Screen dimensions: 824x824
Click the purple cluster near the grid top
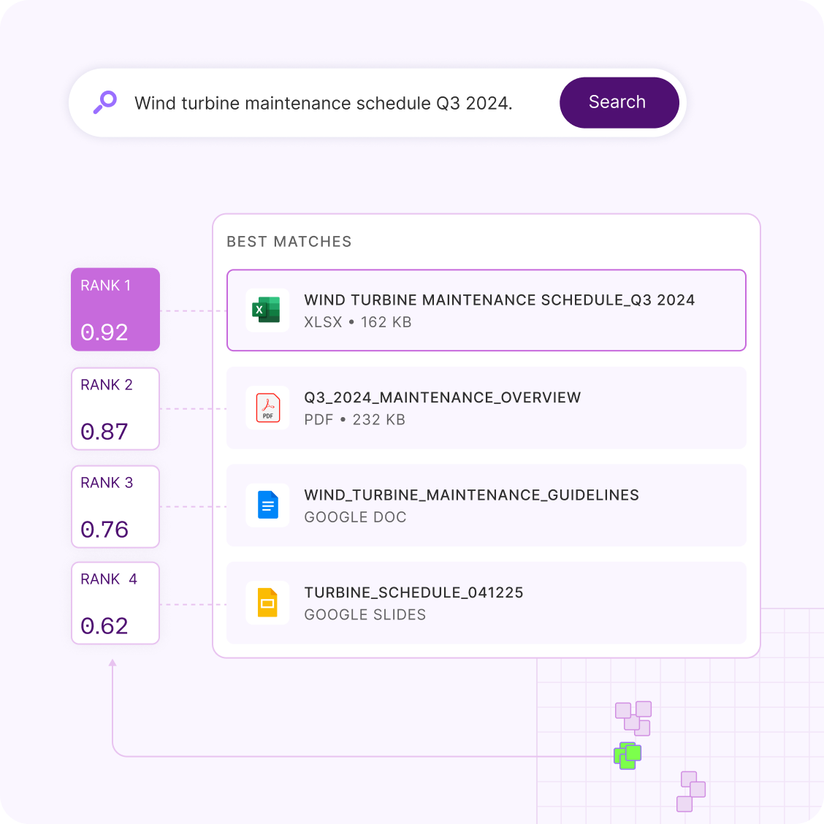coord(633,718)
